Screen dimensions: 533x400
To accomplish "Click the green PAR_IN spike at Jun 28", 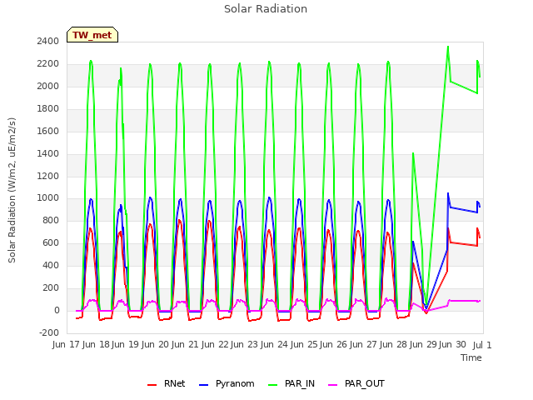I will pyautogui.click(x=413, y=153).
